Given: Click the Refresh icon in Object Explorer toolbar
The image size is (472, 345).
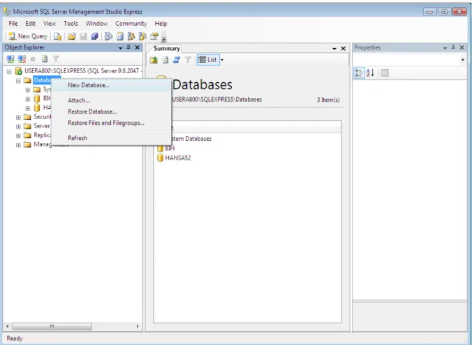Looking at the screenshot, I should pyautogui.click(x=45, y=59).
